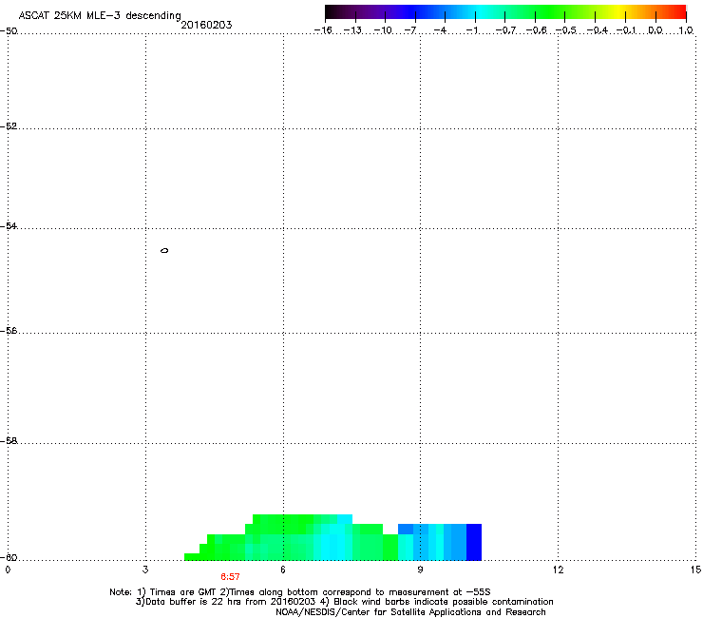Click the color bar label "-0.7"
Viewport: 703px width, 618px height.
coord(505,30)
